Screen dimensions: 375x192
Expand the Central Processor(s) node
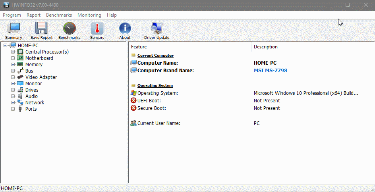pyautogui.click(x=13, y=52)
